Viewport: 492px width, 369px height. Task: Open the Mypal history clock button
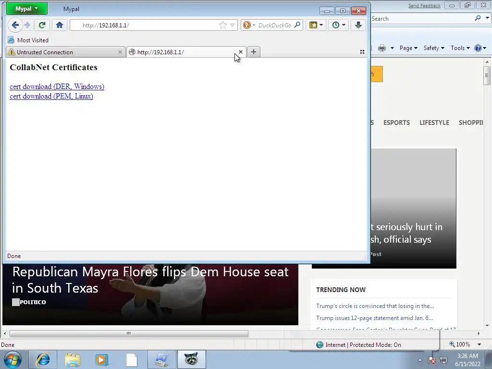339,25
